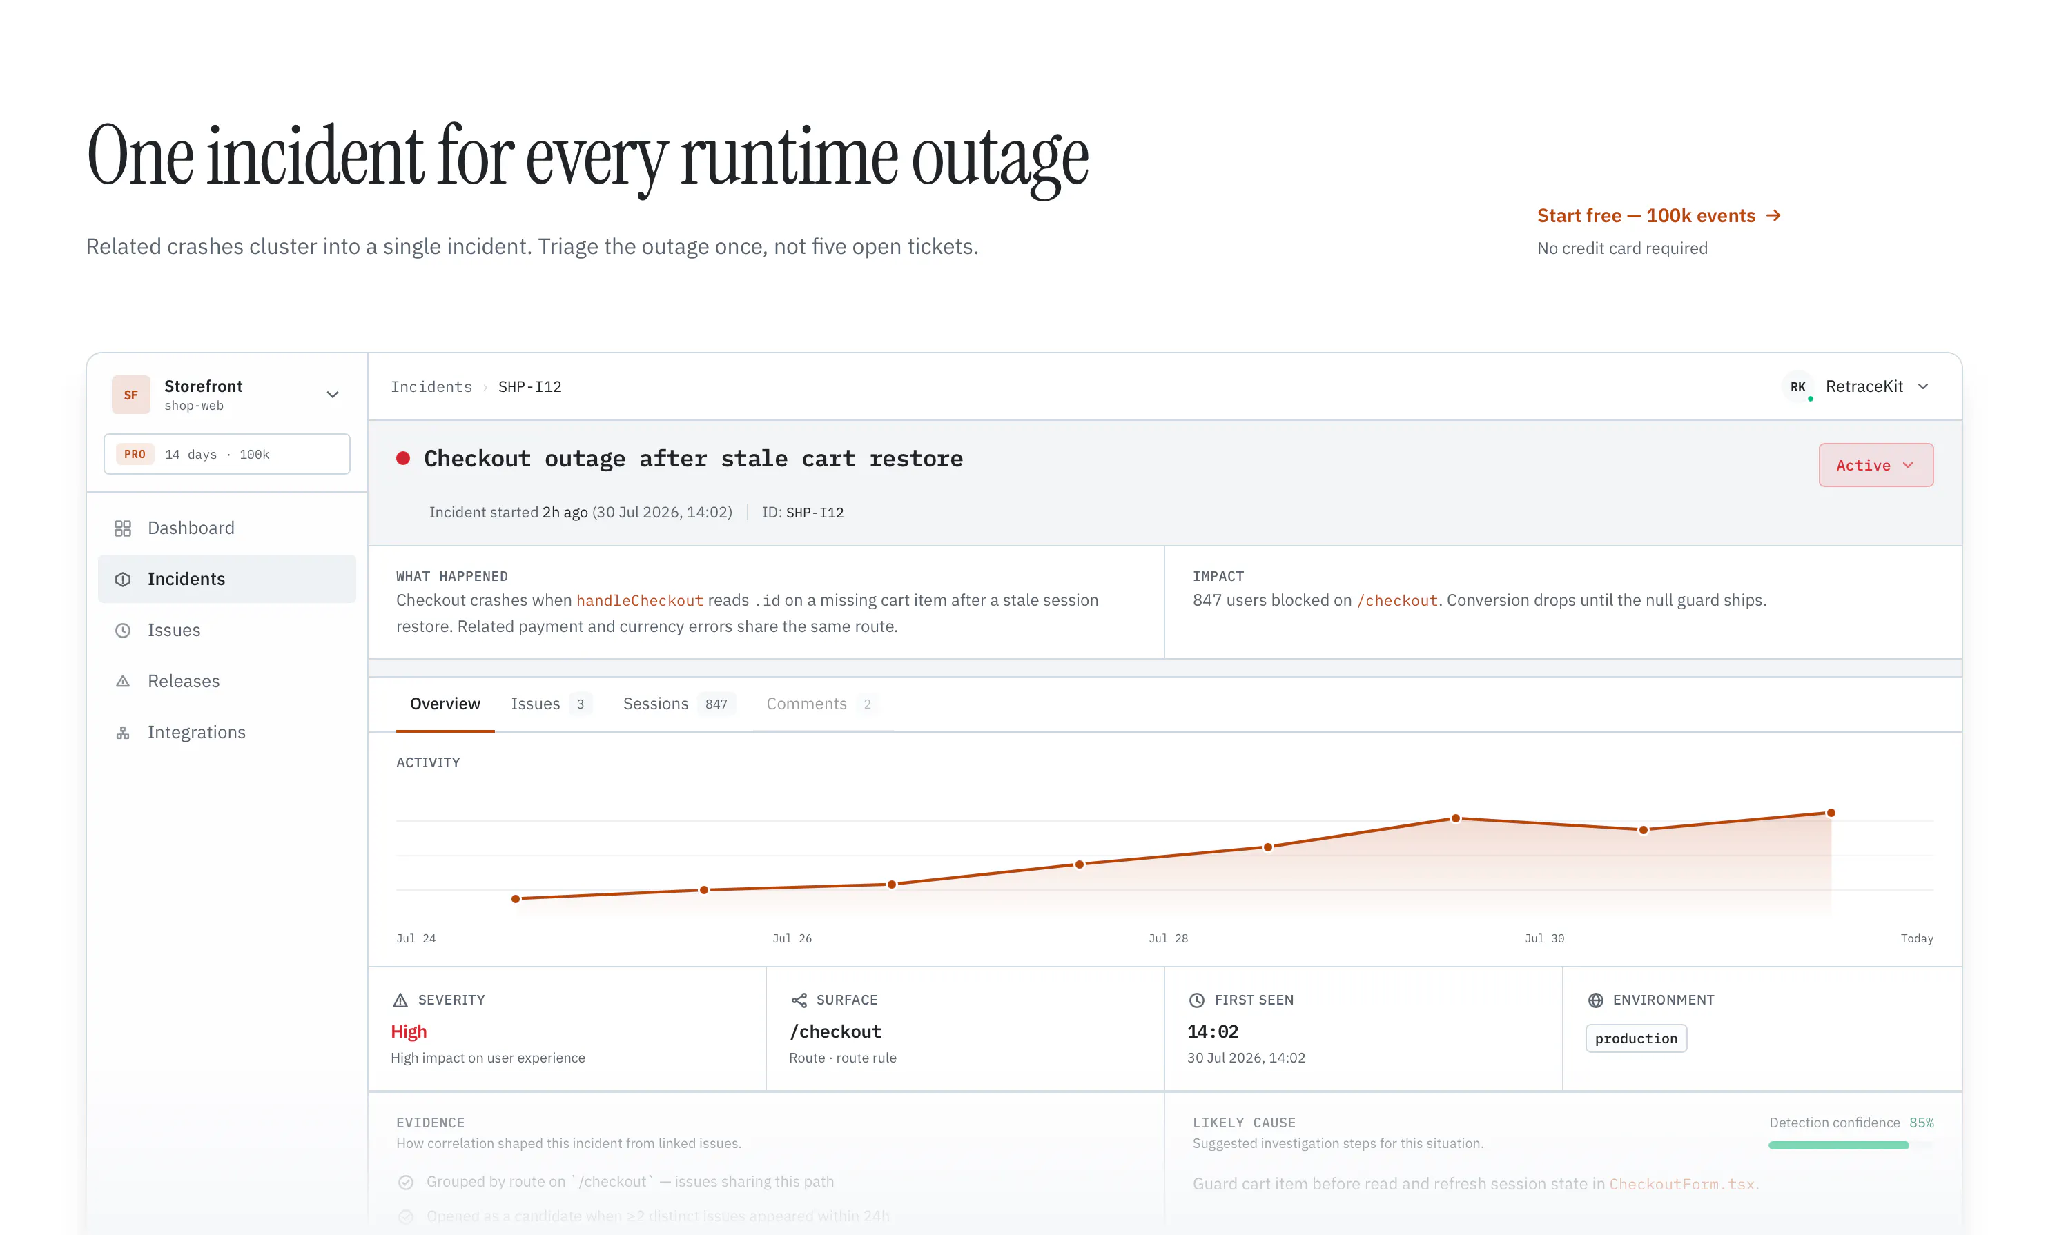Click the Issues clock icon in sidebar
The height and width of the screenshot is (1235, 2057).
pos(122,630)
